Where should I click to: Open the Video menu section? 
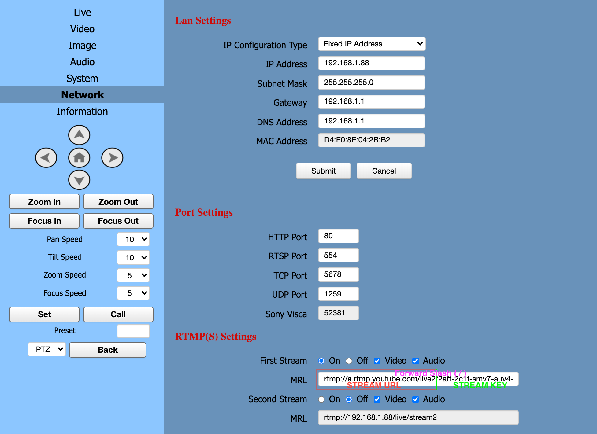(x=82, y=29)
